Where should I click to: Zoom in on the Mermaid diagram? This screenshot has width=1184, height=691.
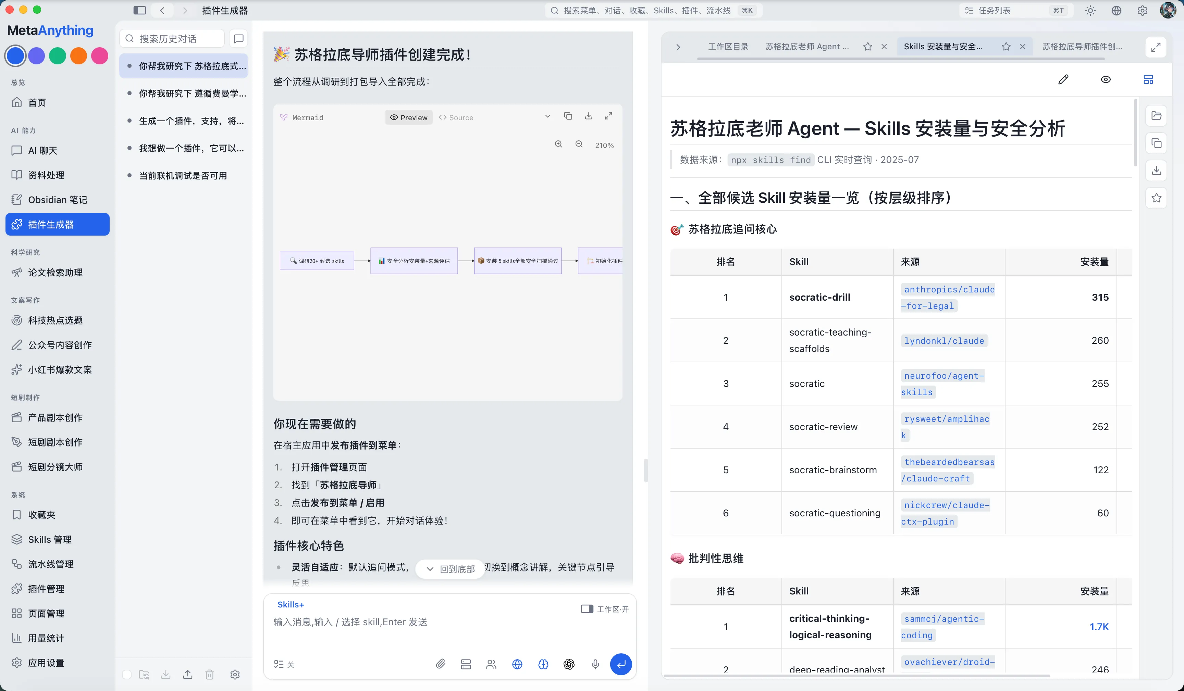click(558, 145)
